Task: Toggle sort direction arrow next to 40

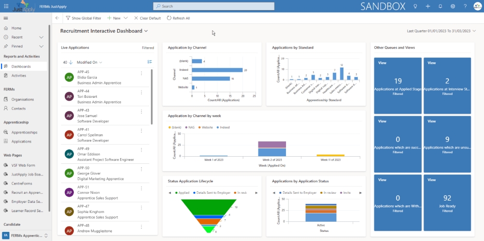Action: [71, 62]
